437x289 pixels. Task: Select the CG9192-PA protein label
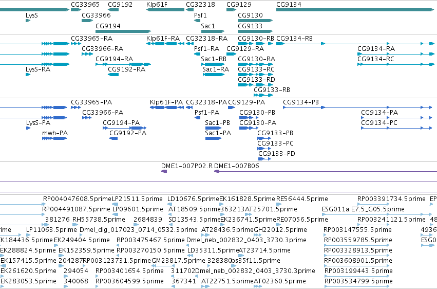tap(128, 133)
